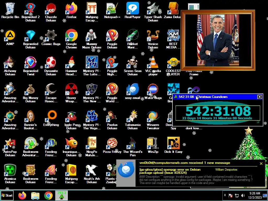Launch Bejeweled 2 Deluxe shortcut
The image size is (268, 201).
(x=30, y=12)
